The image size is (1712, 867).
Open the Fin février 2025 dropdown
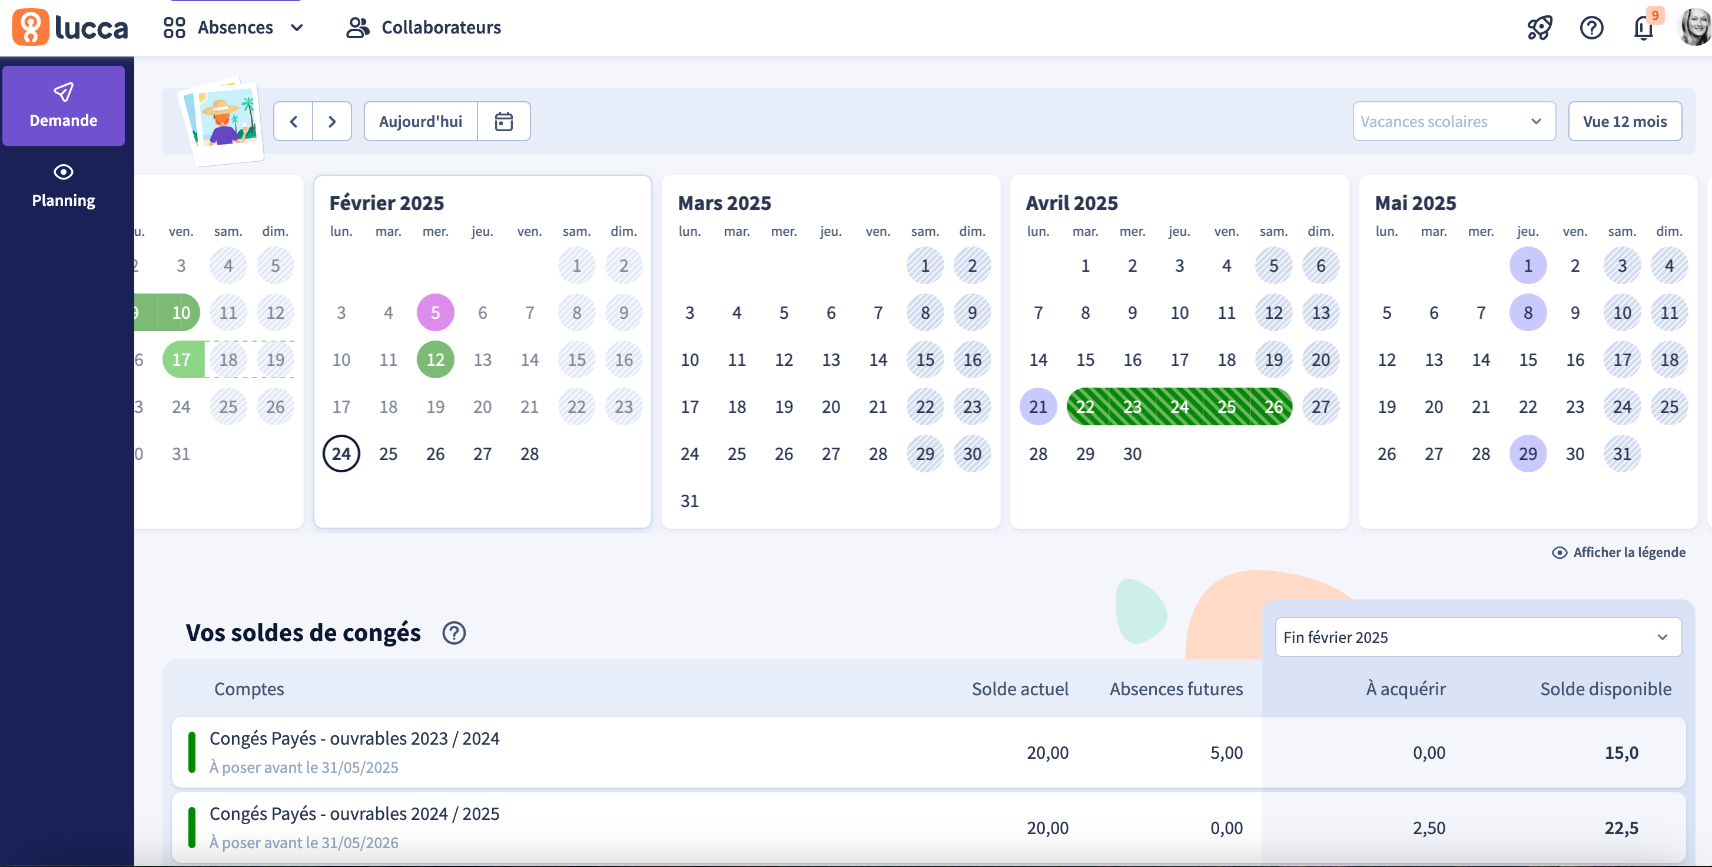click(1478, 637)
